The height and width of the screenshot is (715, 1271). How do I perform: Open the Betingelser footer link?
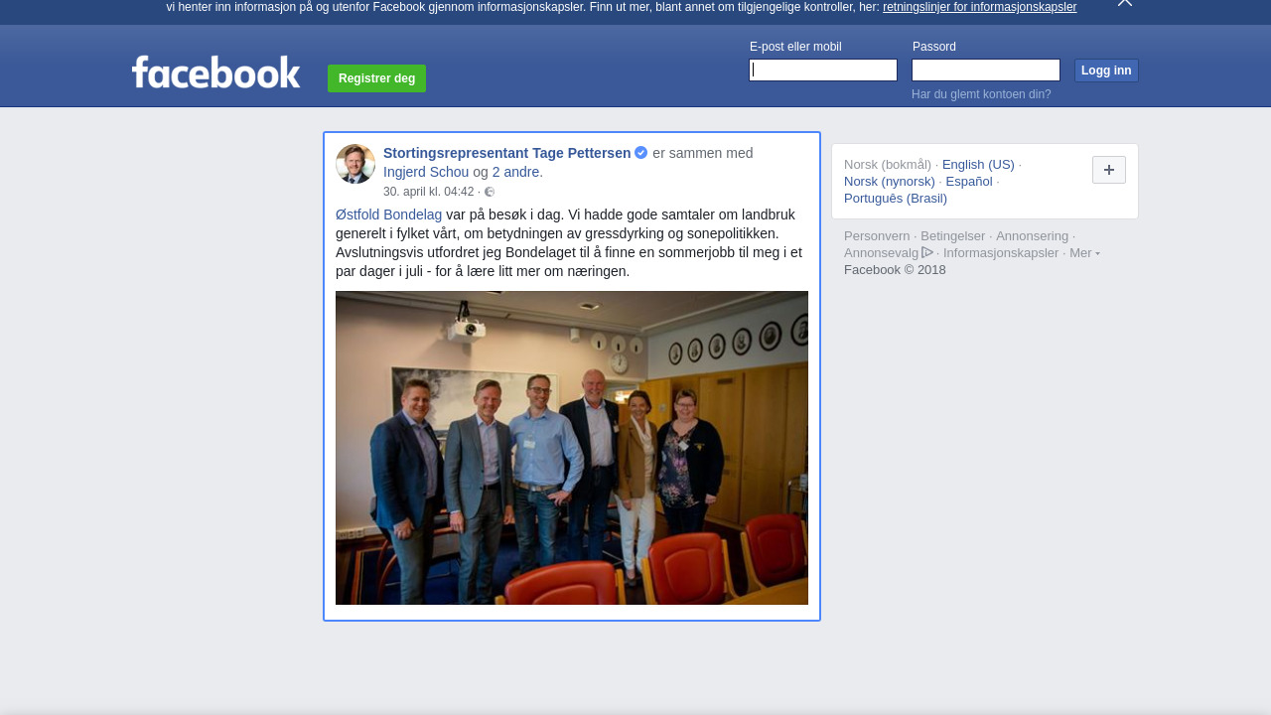[x=953, y=236]
